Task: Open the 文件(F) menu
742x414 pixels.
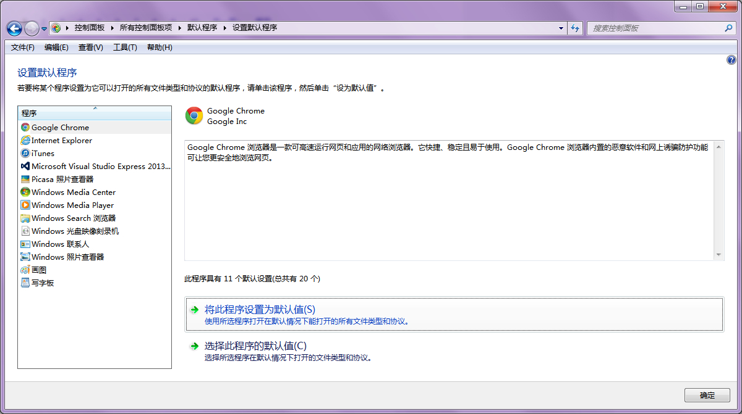Action: tap(23, 48)
